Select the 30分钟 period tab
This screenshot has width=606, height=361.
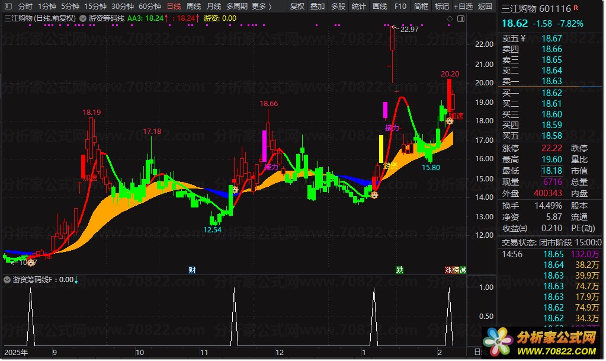click(123, 6)
